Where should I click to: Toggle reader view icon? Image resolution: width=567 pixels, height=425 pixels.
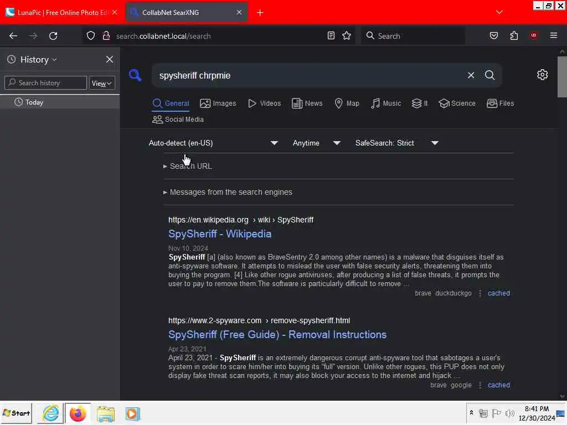click(331, 35)
